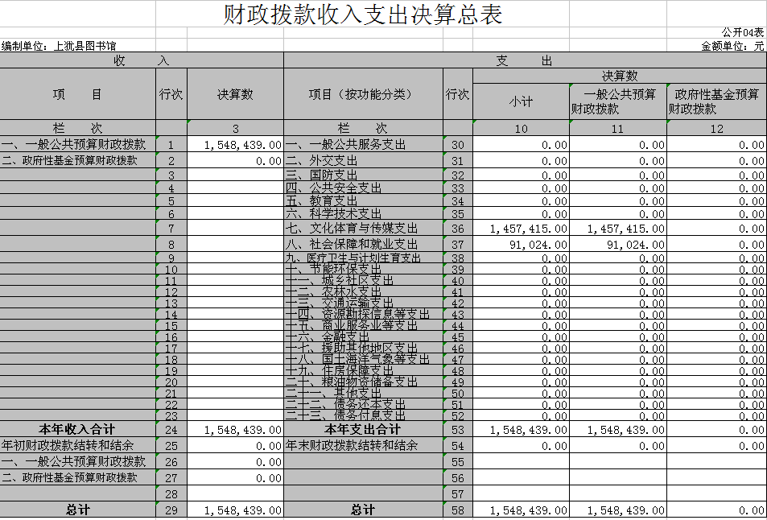Select the 政府性基金预算财政拨款 column header under 决算数

tap(716, 101)
